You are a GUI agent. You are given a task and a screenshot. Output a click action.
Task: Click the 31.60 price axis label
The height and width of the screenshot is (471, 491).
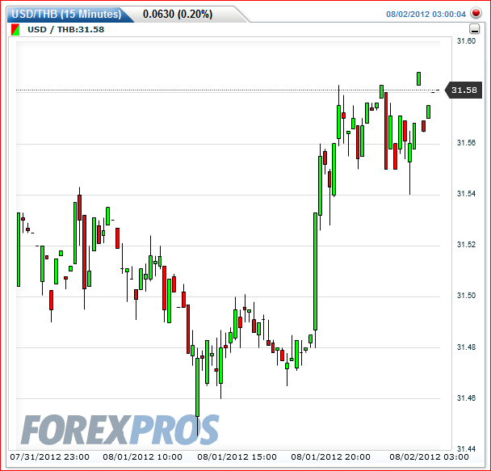point(466,40)
